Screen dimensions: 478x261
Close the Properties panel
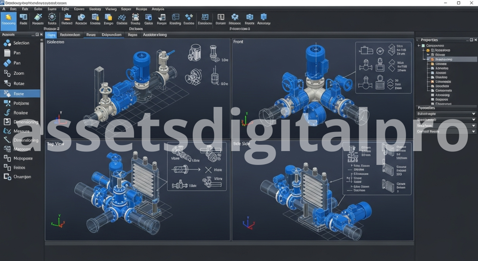coord(475,40)
